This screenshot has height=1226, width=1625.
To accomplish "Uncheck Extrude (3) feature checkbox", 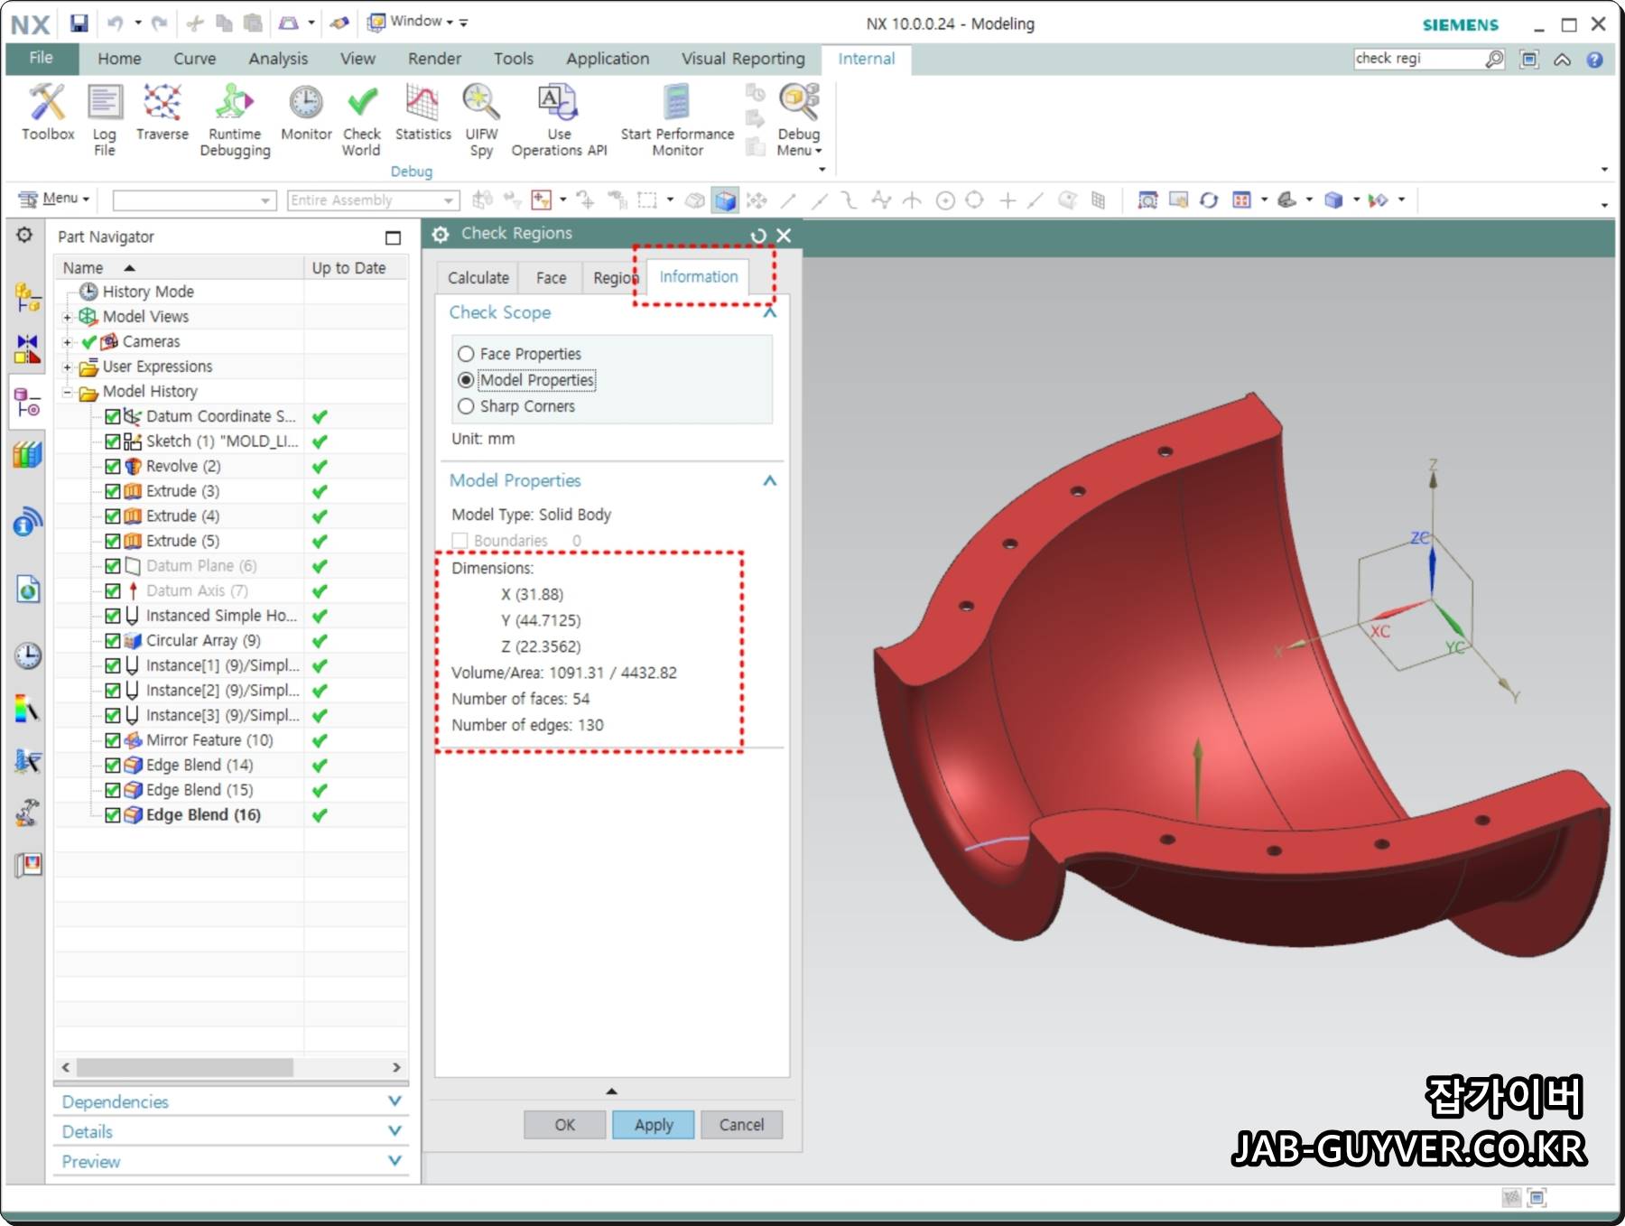I will [x=113, y=491].
